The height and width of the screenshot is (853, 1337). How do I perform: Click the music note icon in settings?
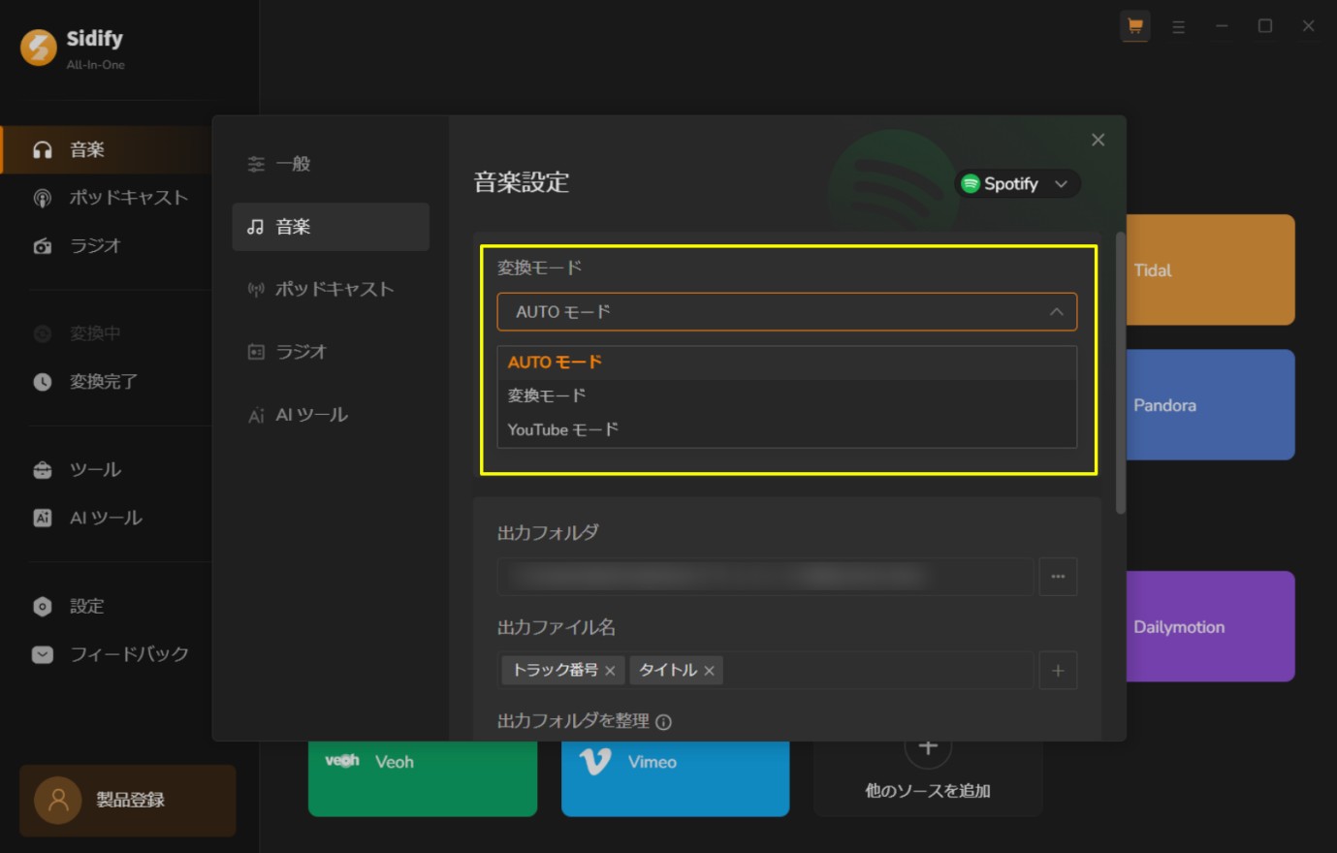pos(256,227)
